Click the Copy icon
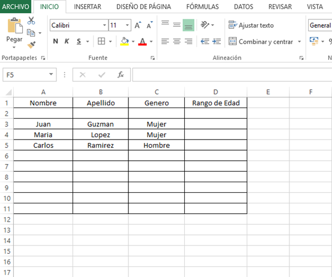The width and height of the screenshot is (332, 277). point(31,33)
